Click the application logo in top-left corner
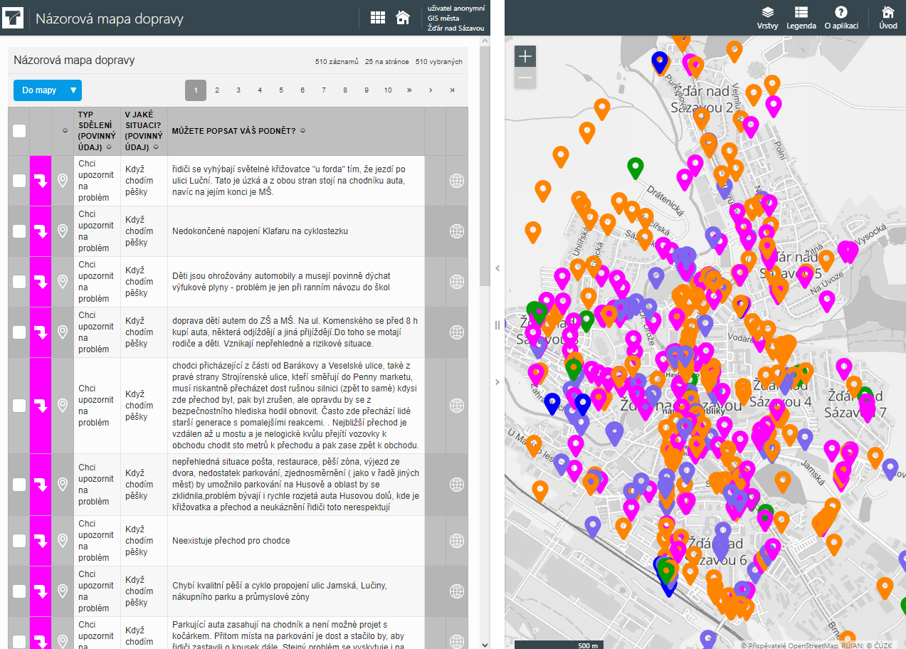This screenshot has width=906, height=649. 14,18
